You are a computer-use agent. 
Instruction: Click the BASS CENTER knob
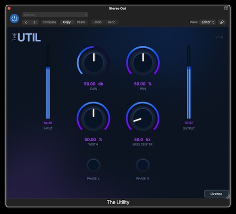[143, 118]
